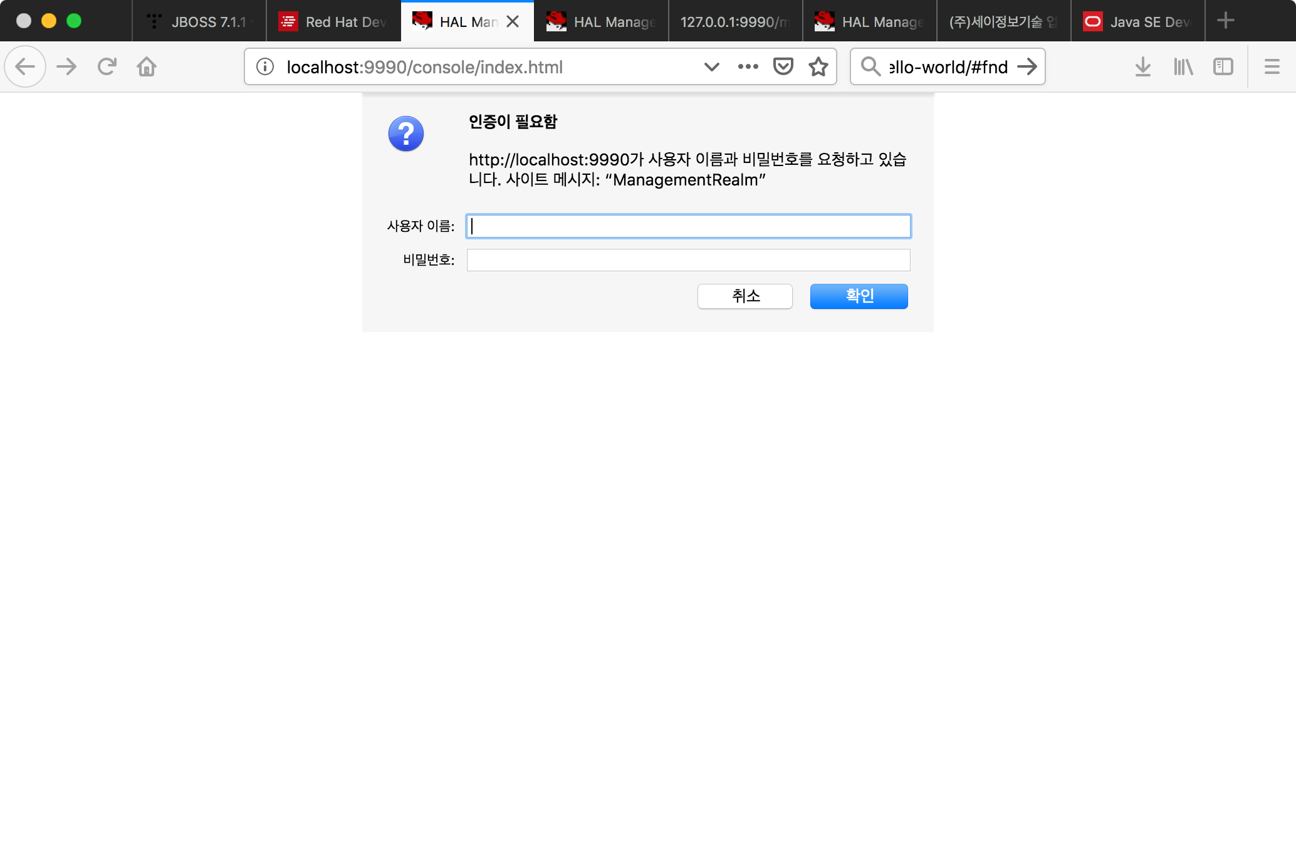The width and height of the screenshot is (1296, 851).
Task: Bookmark this page with the star
Action: pyautogui.click(x=818, y=66)
